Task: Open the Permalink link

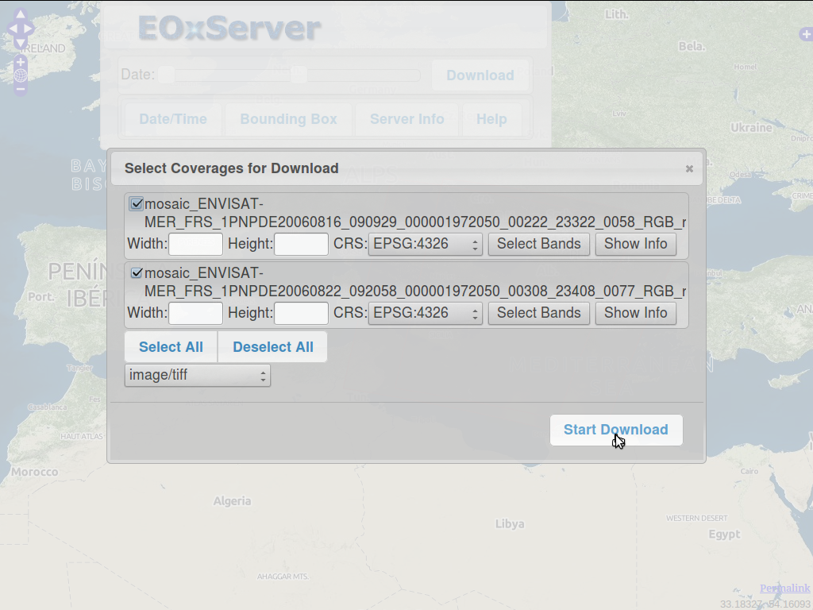Action: click(785, 589)
